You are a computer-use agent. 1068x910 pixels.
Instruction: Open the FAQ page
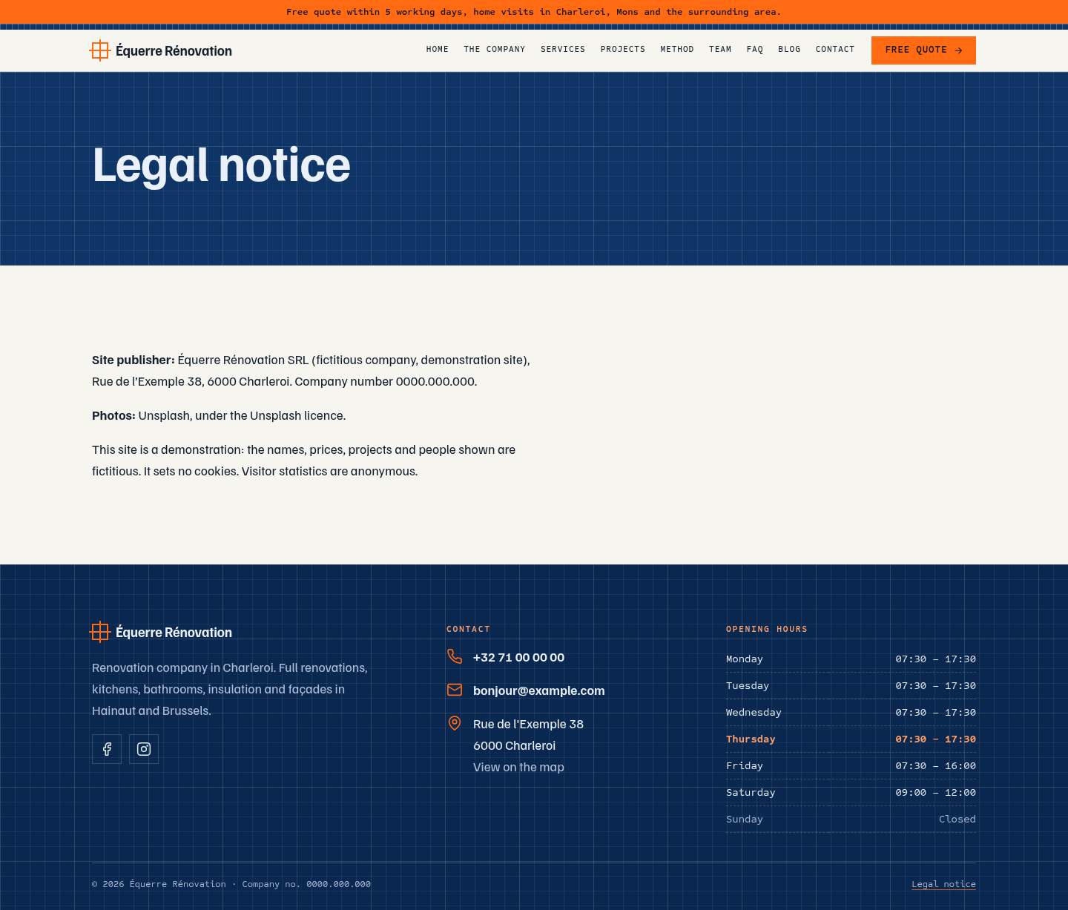click(755, 50)
